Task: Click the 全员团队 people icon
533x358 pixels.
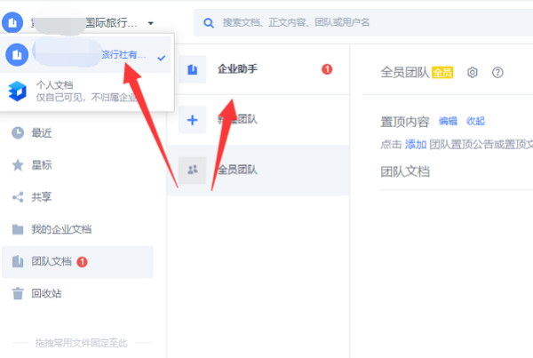Action: (x=193, y=170)
